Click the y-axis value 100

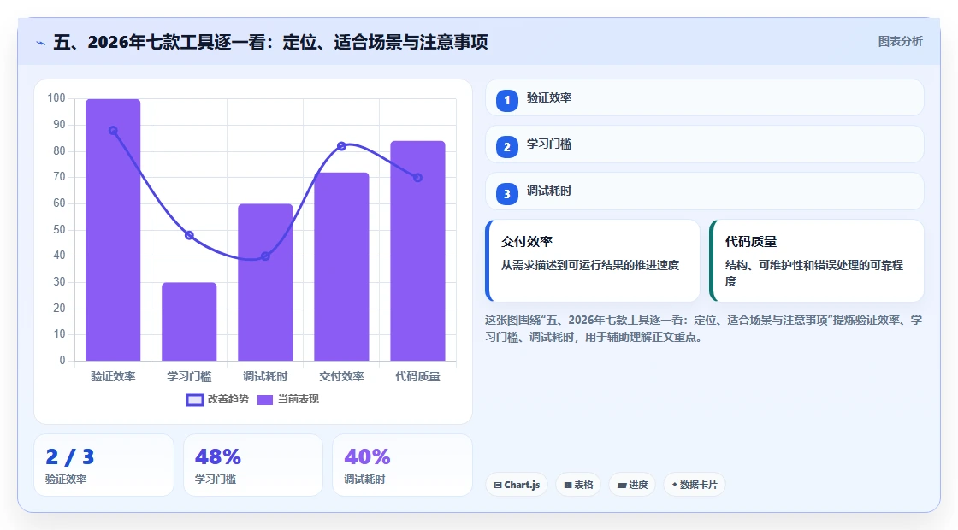point(56,98)
